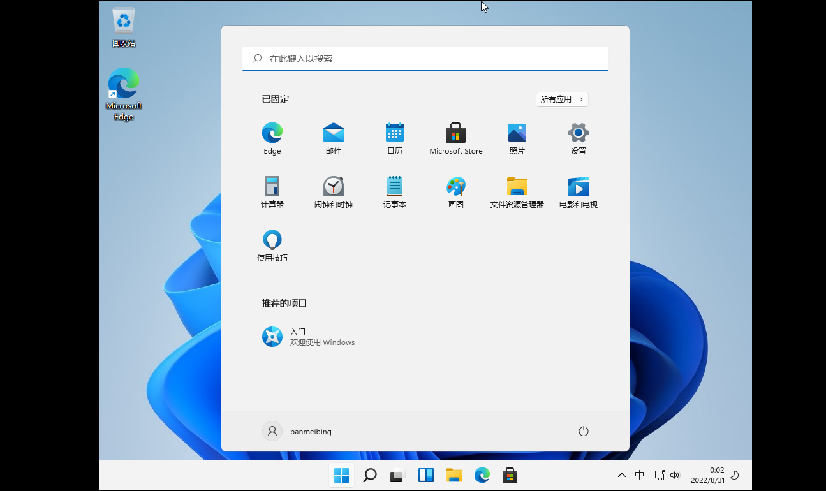
Task: Select Microsoft Edge desktop shortcut
Action: pyautogui.click(x=124, y=94)
